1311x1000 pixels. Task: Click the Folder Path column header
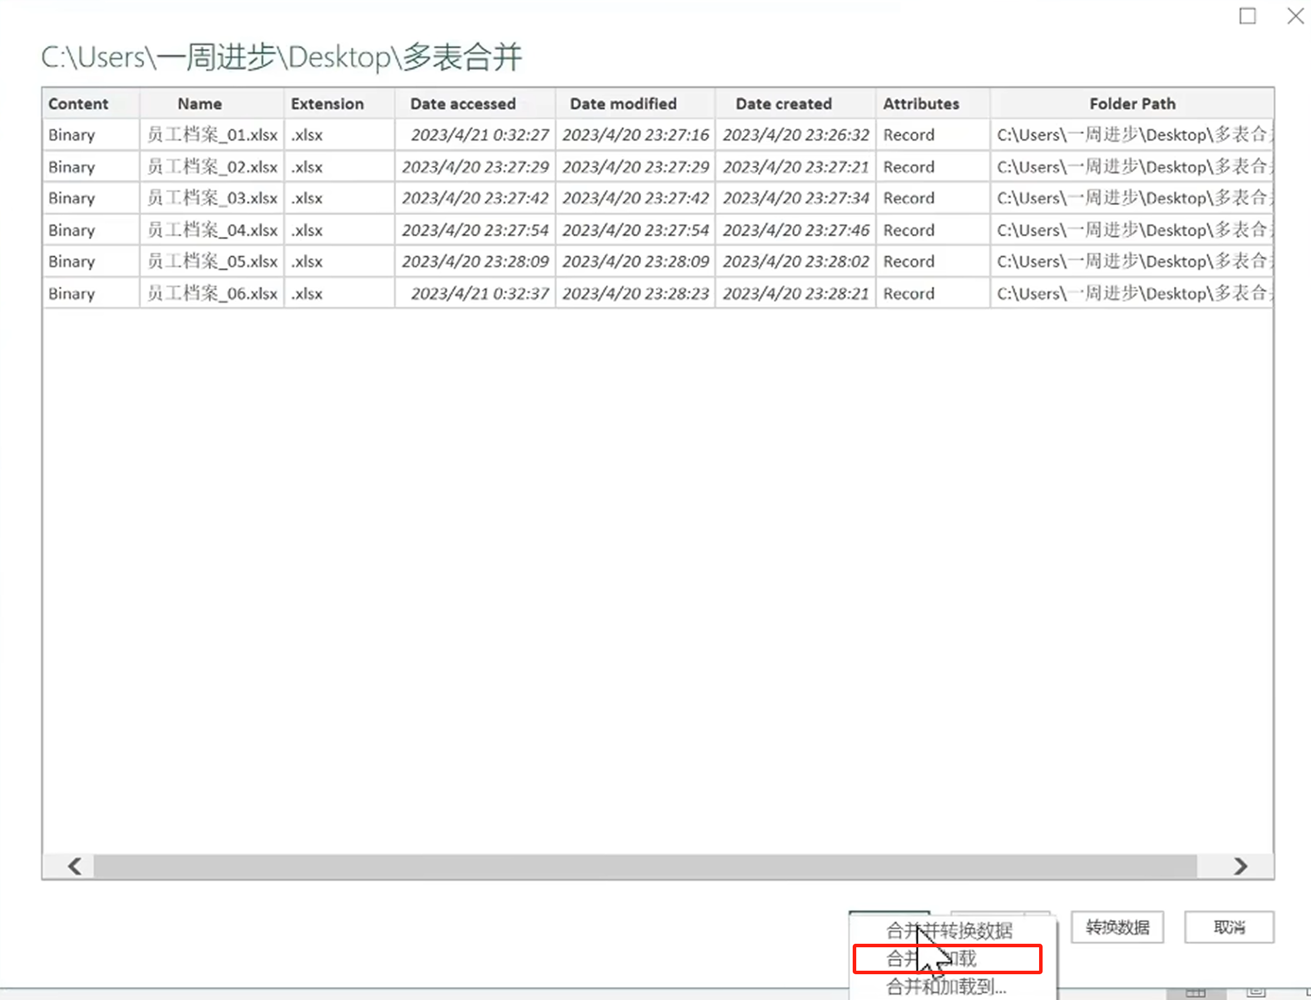coord(1132,104)
